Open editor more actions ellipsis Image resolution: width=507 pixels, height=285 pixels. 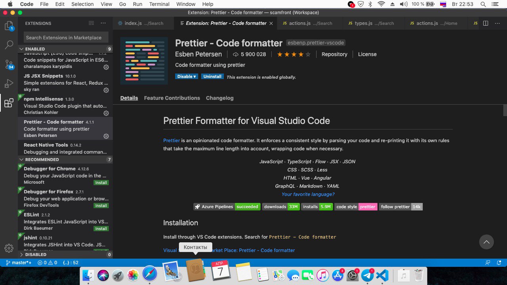(497, 23)
